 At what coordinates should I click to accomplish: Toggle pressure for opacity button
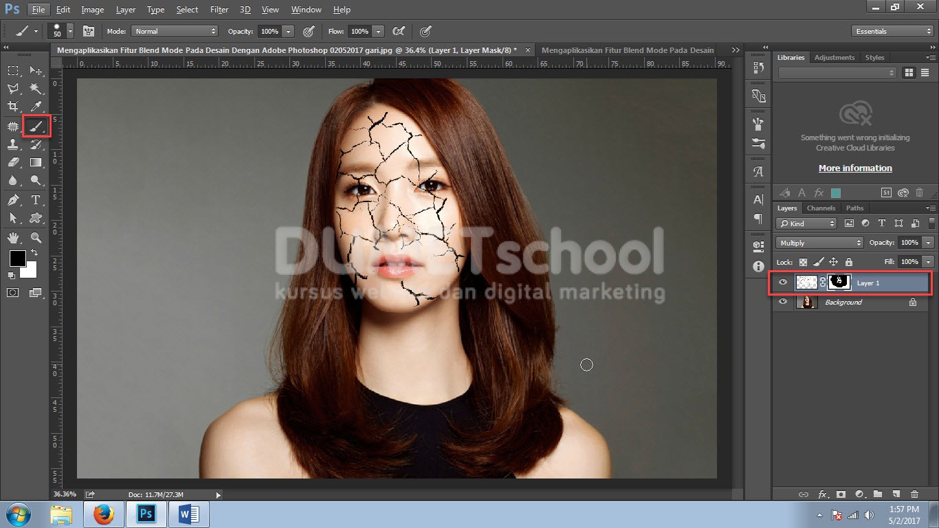pos(309,31)
